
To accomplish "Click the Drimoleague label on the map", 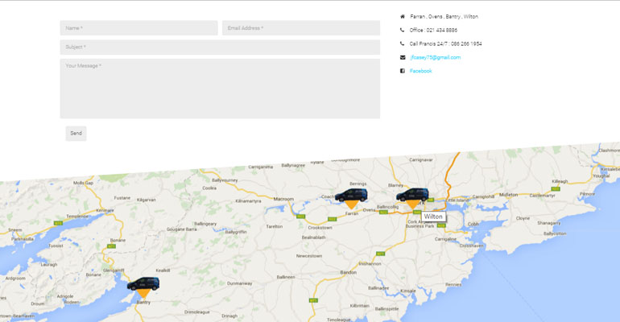I will (197, 312).
